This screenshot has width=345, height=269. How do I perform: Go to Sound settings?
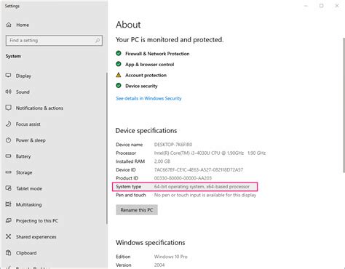(23, 92)
